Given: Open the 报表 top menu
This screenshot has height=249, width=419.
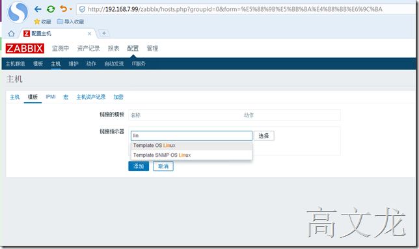Looking at the screenshot, I should [114, 49].
